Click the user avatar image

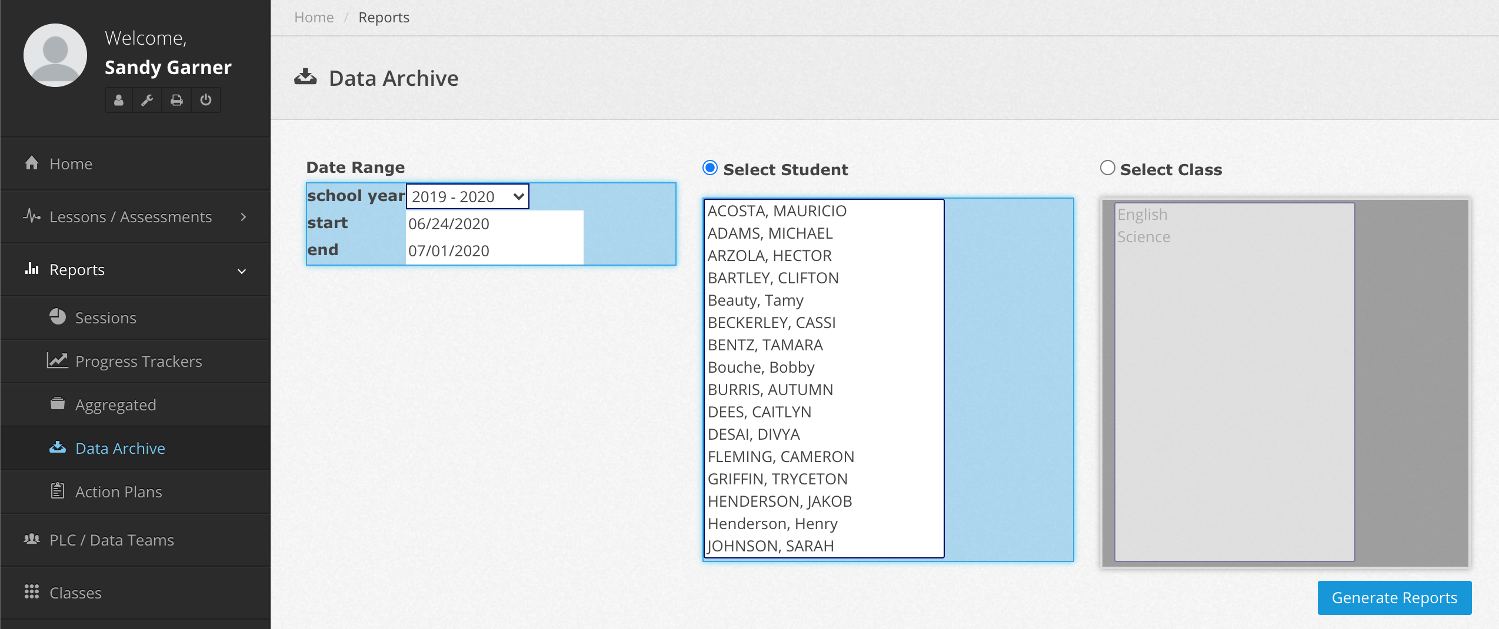55,55
